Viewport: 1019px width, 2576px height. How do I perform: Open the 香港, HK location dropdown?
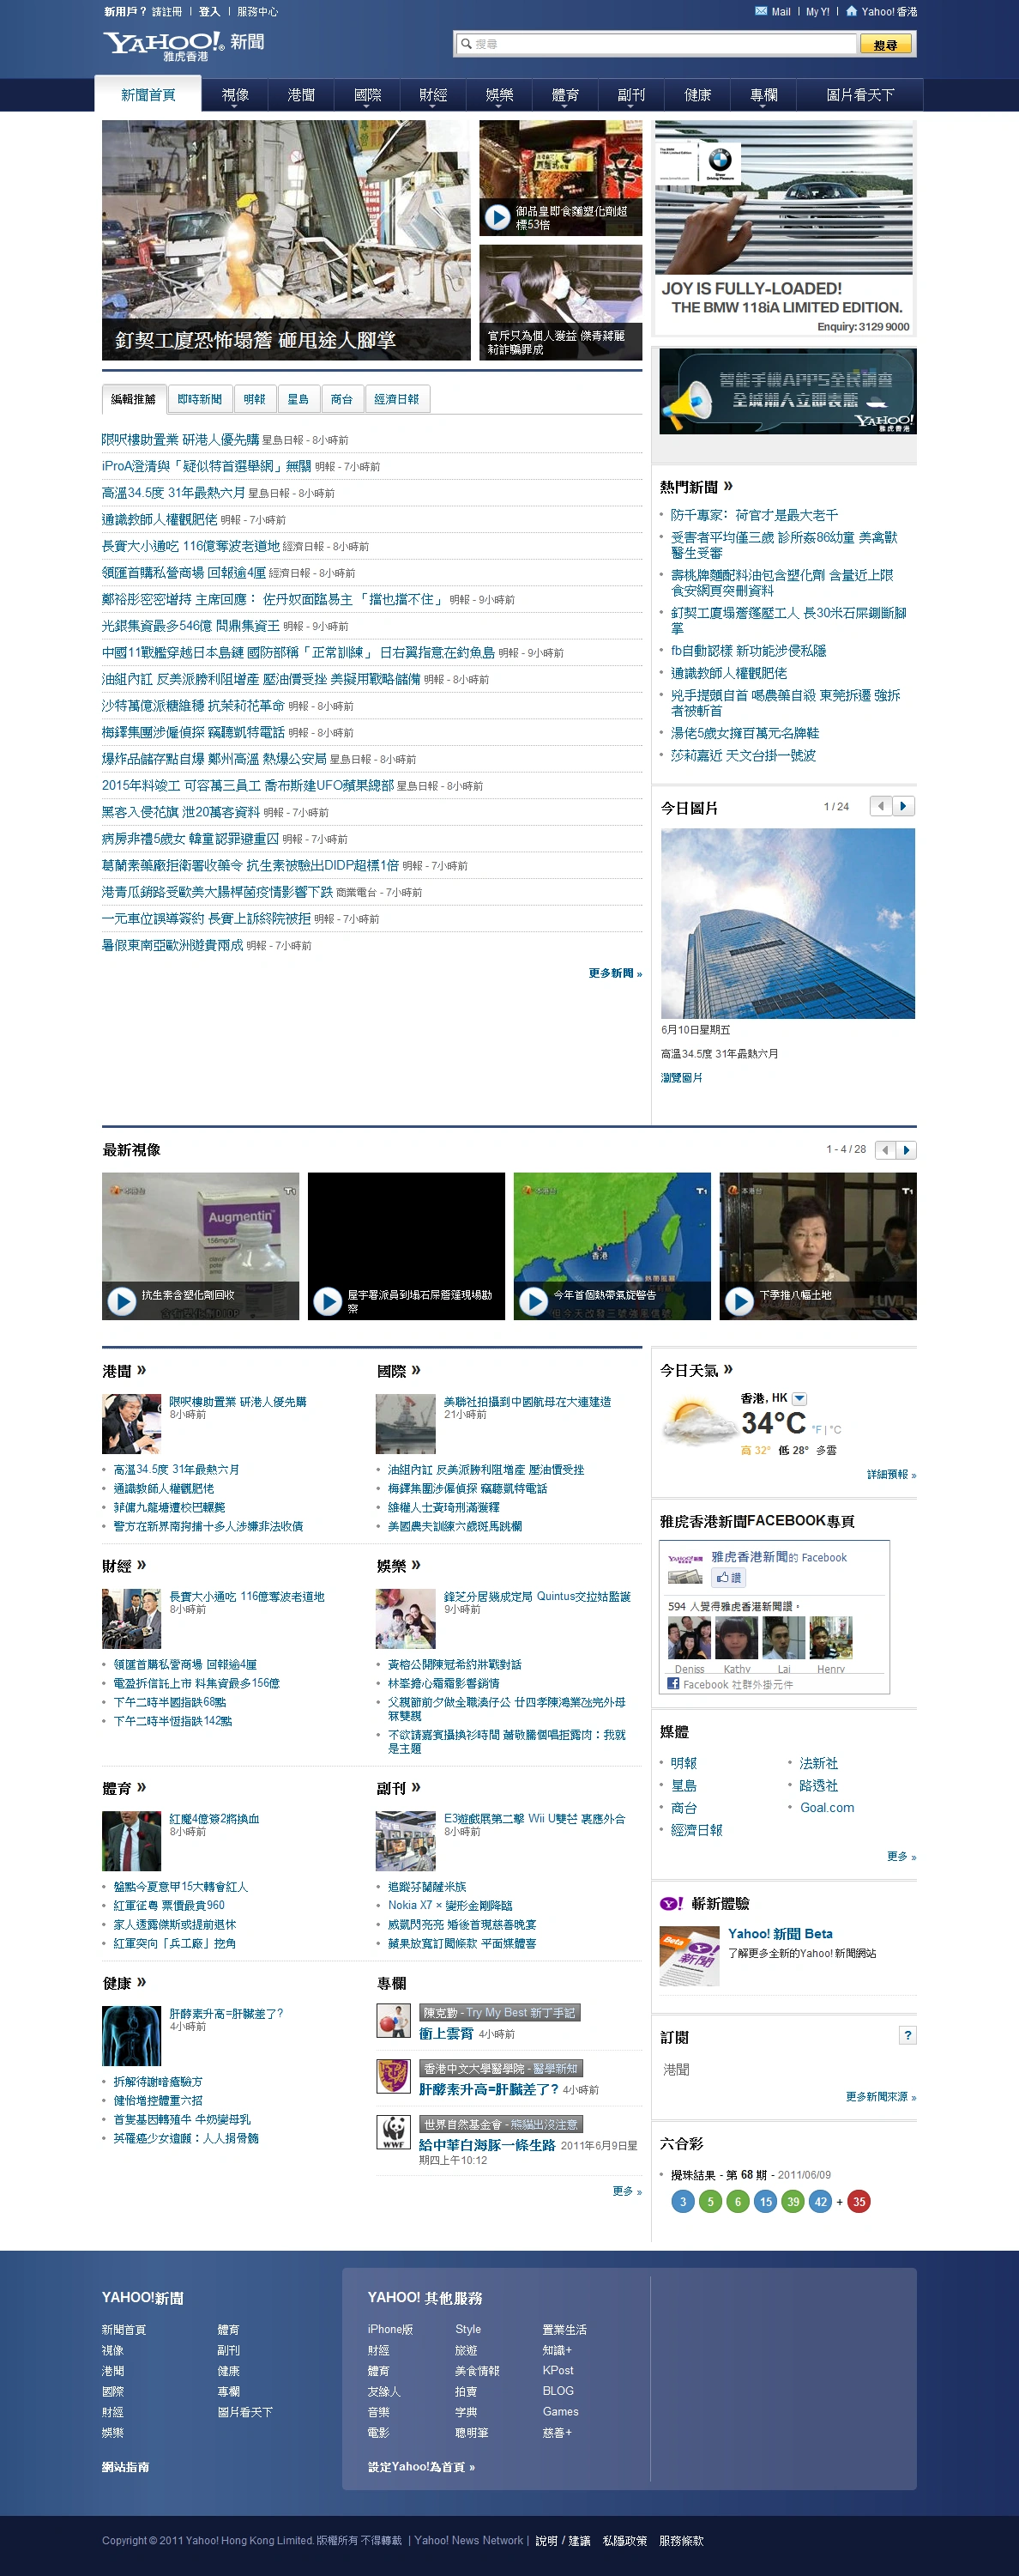pos(799,1399)
